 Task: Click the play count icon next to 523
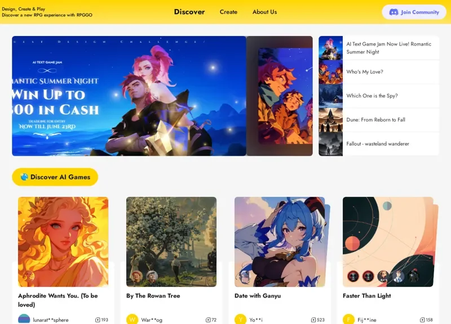[313, 319]
